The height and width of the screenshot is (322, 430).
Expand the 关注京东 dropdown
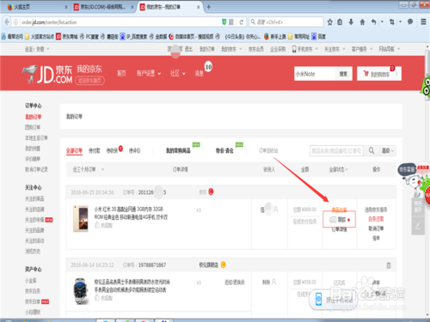coord(335,49)
